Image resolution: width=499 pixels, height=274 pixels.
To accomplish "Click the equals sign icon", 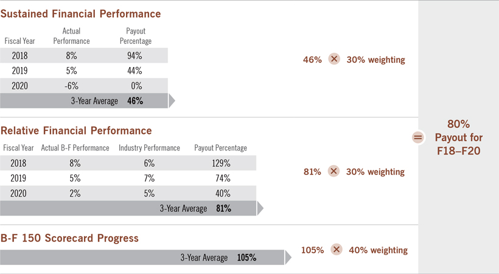I will [x=417, y=138].
